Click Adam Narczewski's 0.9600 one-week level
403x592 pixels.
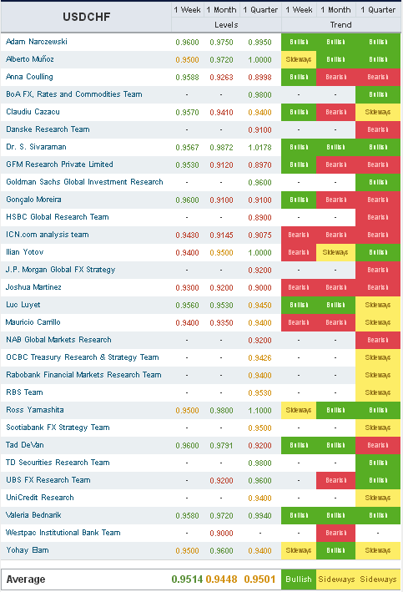coord(187,43)
